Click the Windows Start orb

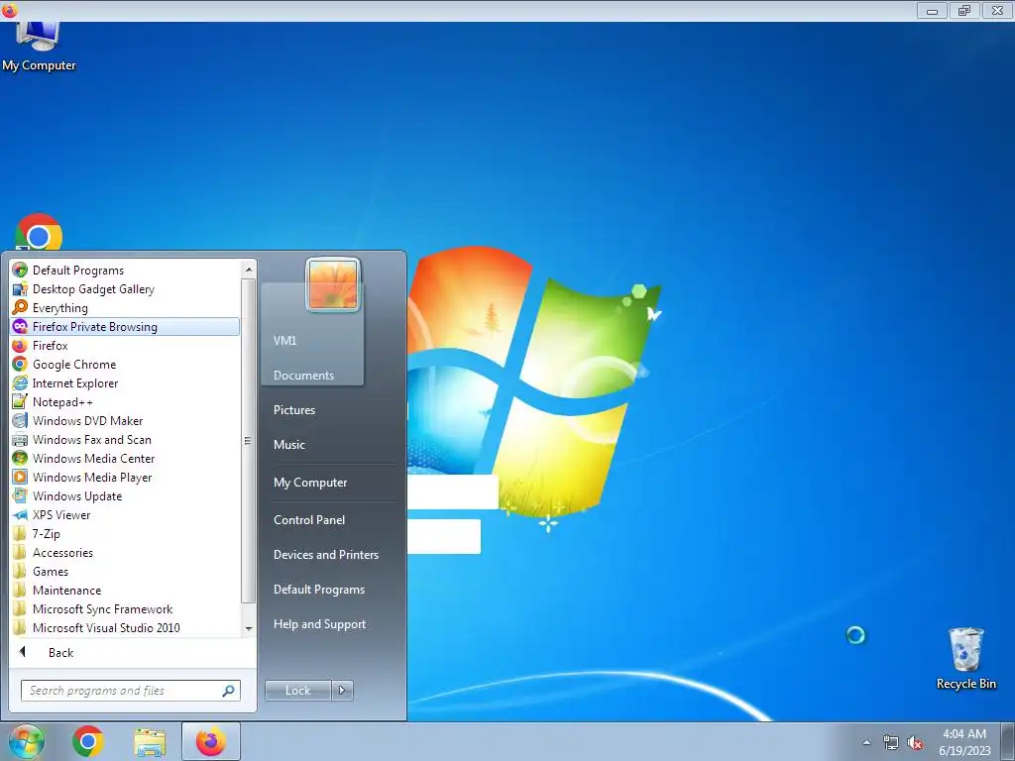(26, 742)
